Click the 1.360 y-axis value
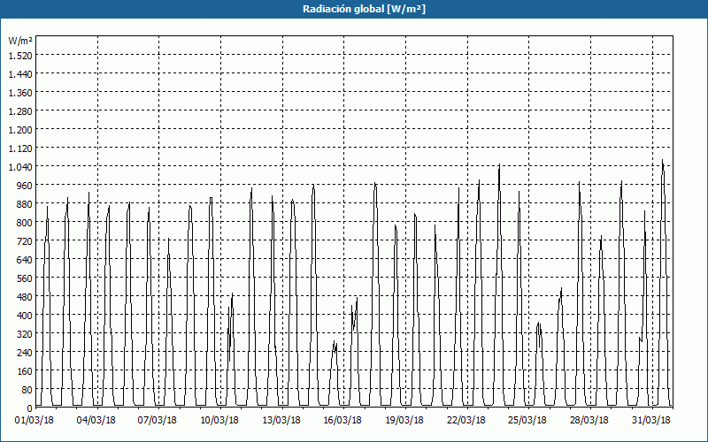Image resolution: width=708 pixels, height=442 pixels. [20, 93]
